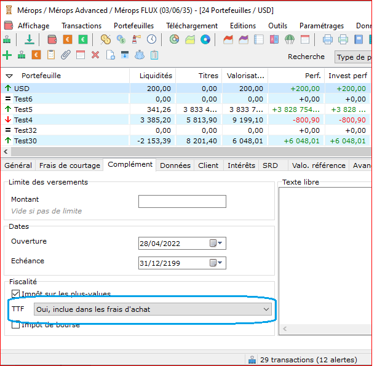Viewport: 377px width, 366px height.
Task: Open the TTF dropdown list
Action: click(x=153, y=309)
